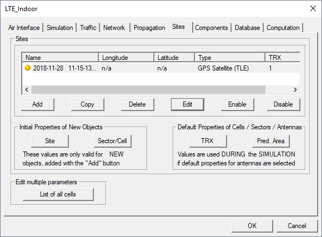
Task: Click the horizontal scrollbar thumb in sites list
Action: (x=148, y=90)
